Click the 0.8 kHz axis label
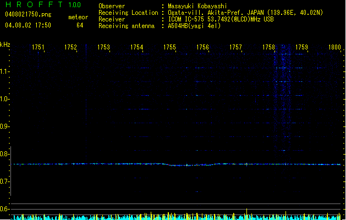346x220 pixels. click(4, 154)
